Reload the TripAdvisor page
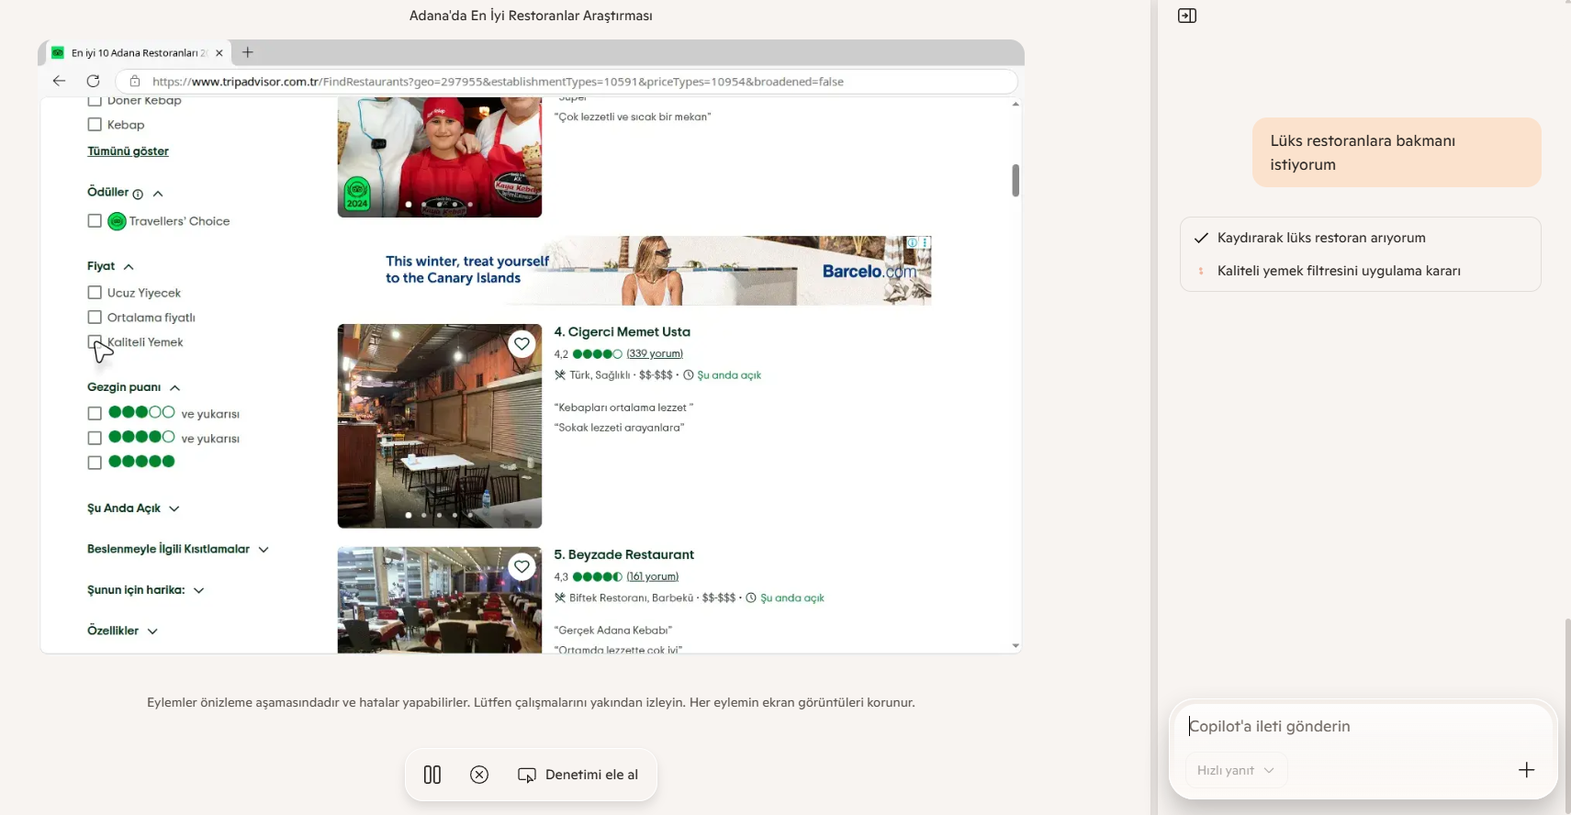The height and width of the screenshot is (815, 1571). coord(93,81)
